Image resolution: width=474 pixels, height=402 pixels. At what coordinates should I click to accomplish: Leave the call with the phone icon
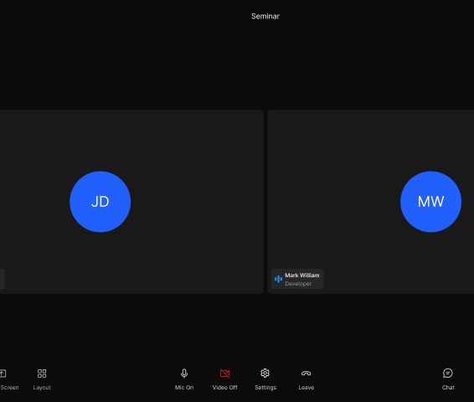tap(306, 374)
